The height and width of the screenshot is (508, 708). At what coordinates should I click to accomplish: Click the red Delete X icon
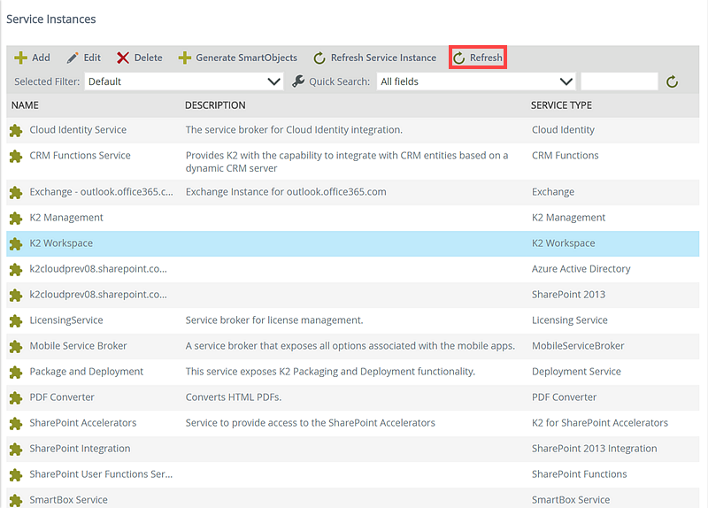[x=123, y=58]
